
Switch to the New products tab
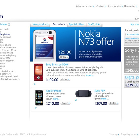click(41, 24)
